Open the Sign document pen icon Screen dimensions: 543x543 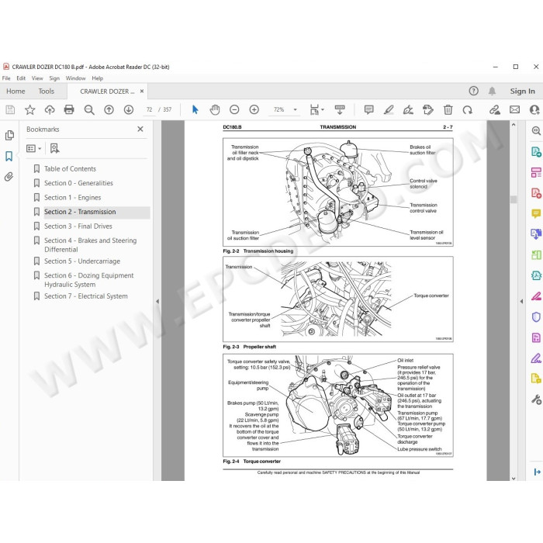(x=408, y=110)
